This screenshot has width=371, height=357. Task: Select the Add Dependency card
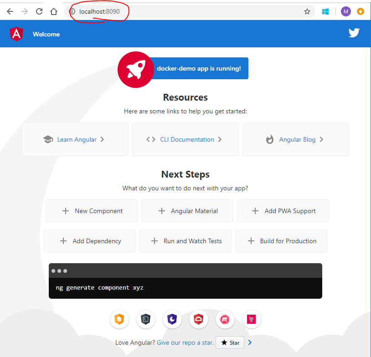tap(90, 241)
